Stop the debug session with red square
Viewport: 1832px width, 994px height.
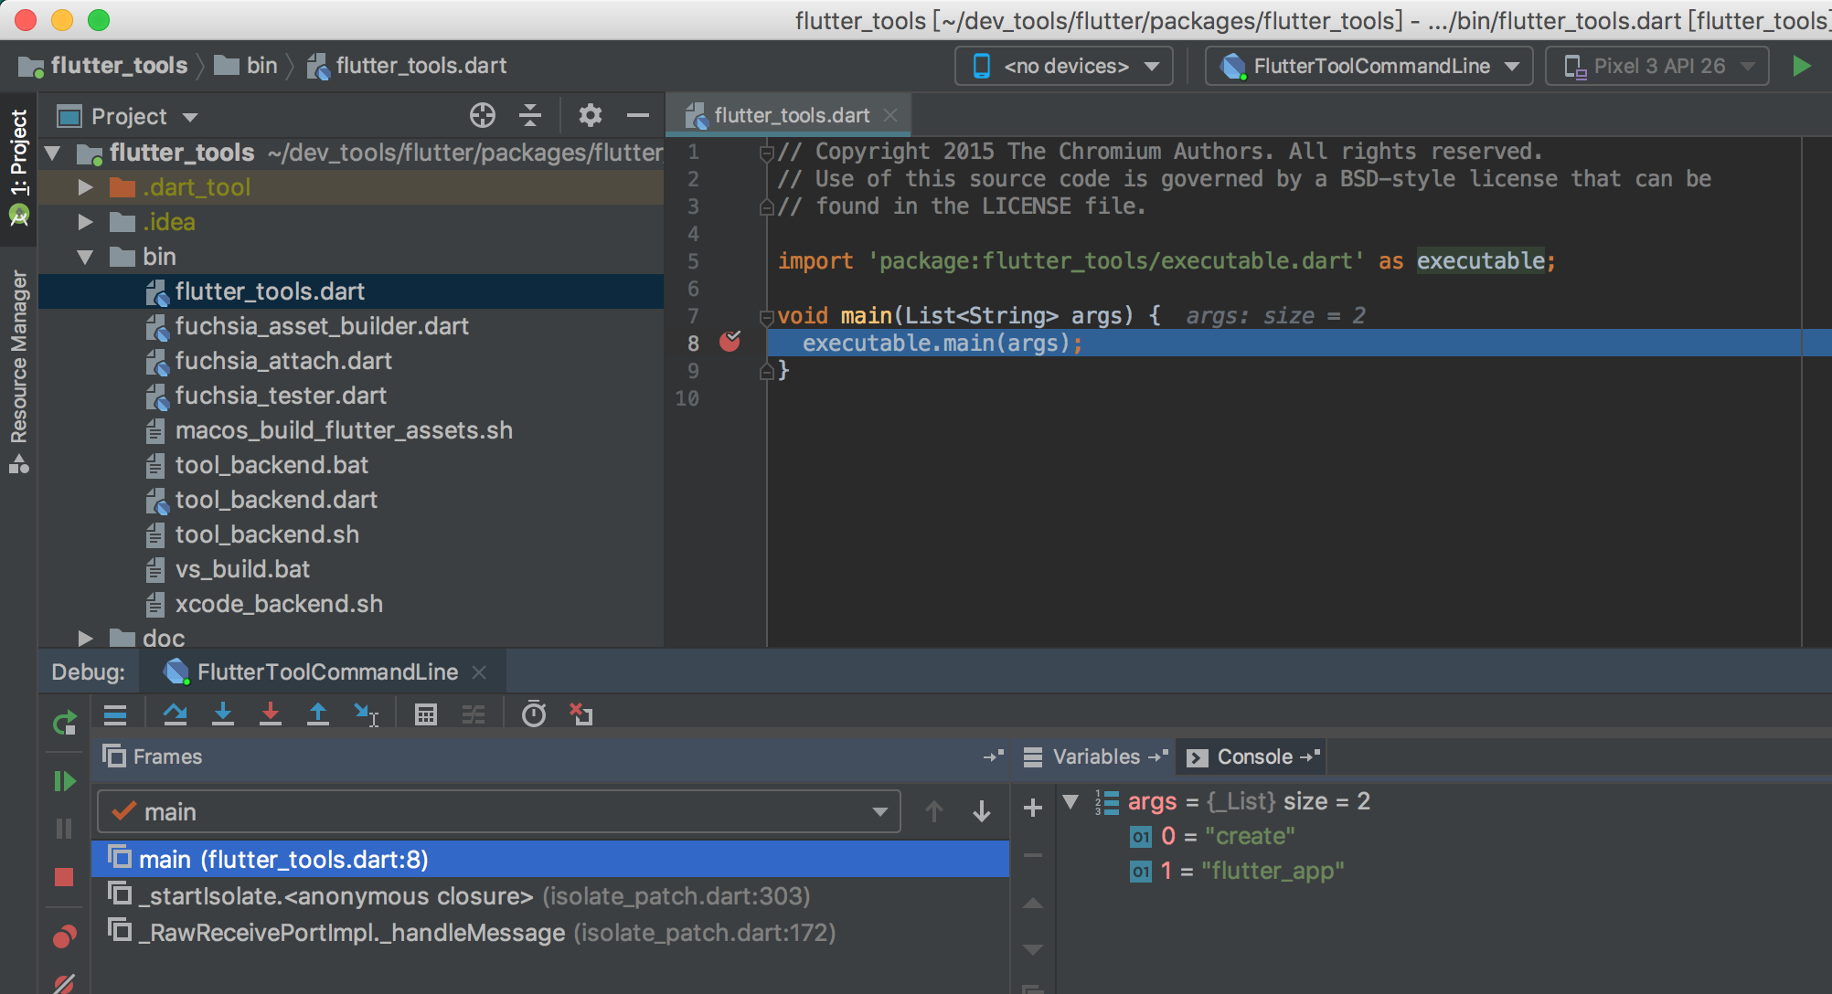[x=64, y=877]
